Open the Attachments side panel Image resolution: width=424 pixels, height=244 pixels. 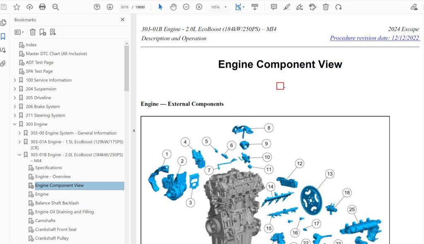pos(3,63)
